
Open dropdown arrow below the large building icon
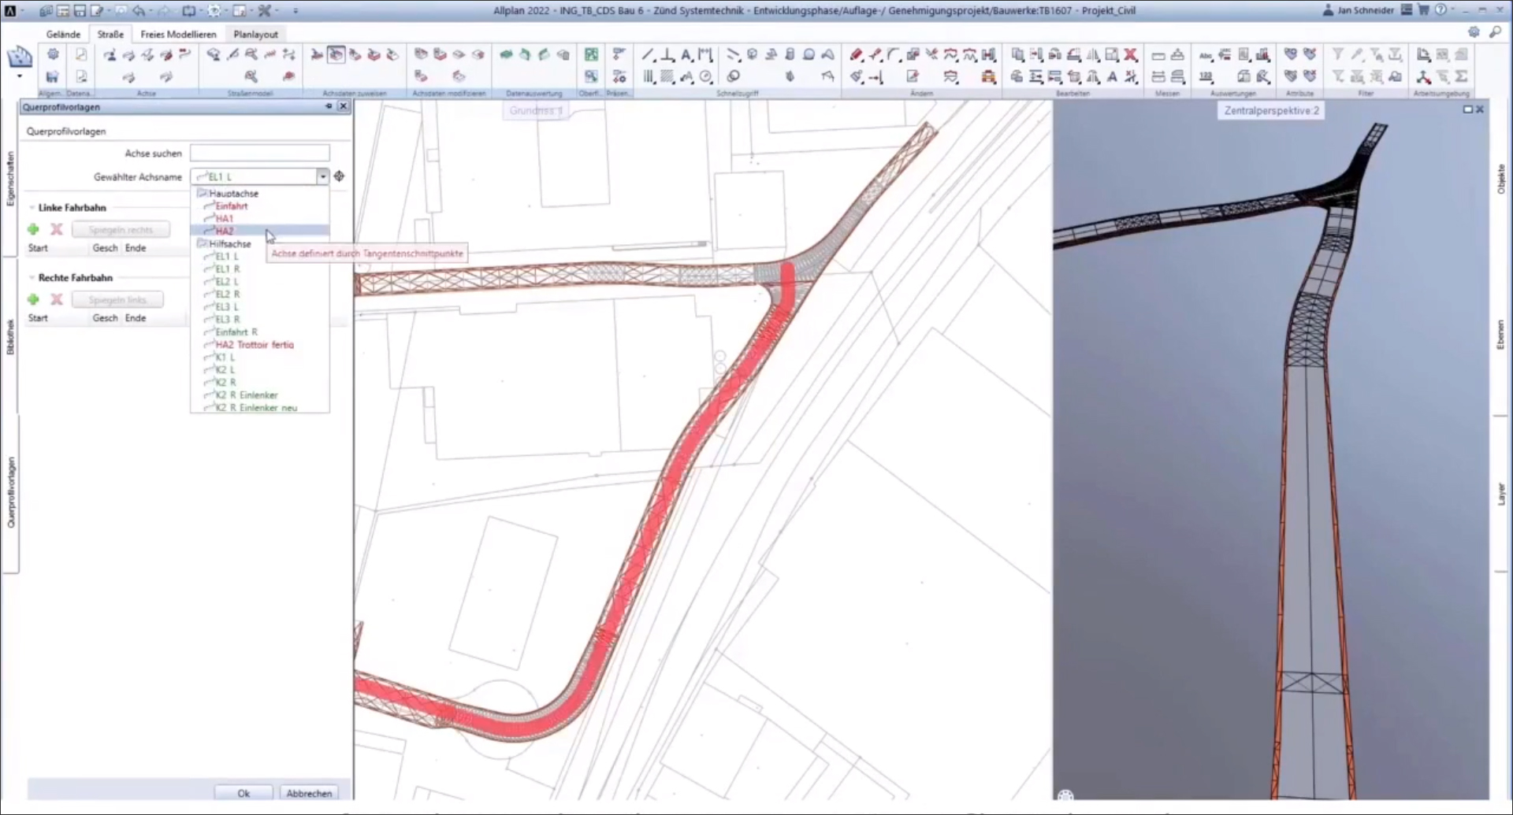click(x=20, y=77)
